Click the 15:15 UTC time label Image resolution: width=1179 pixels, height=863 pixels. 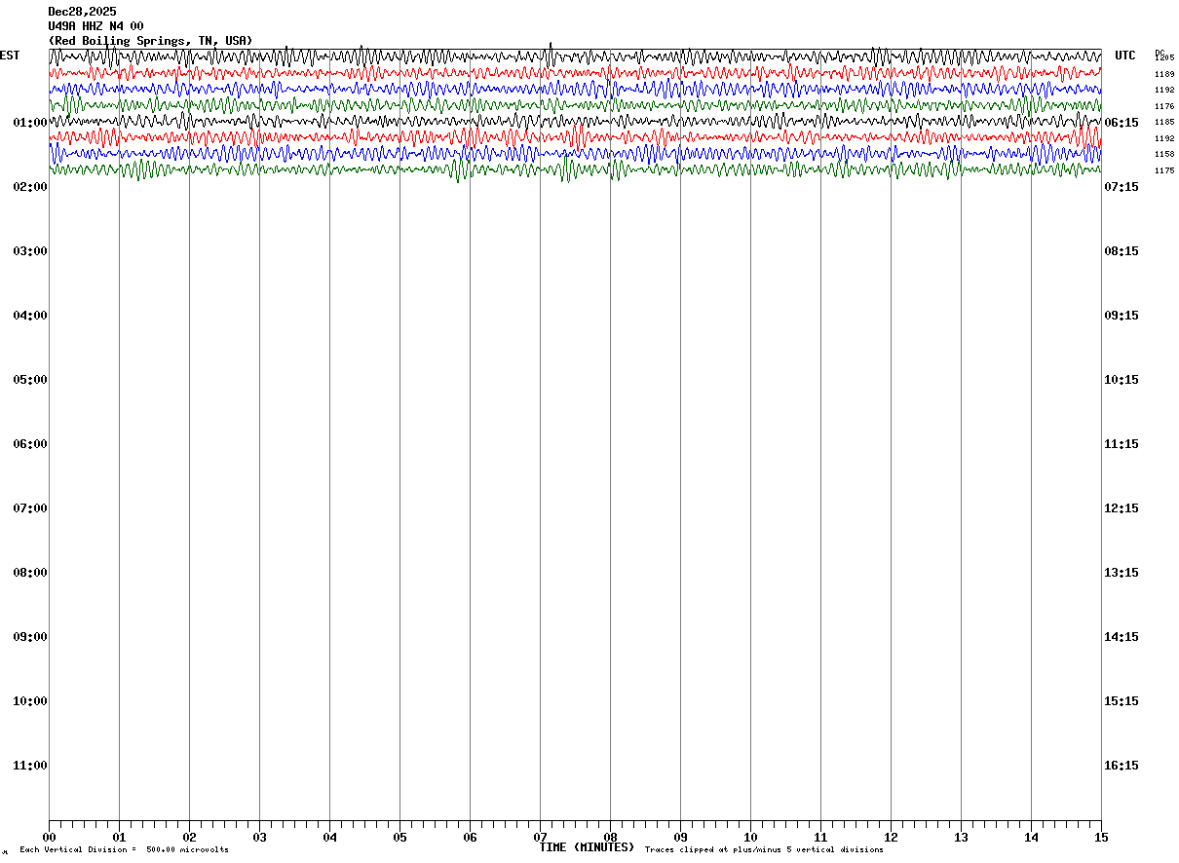(x=1122, y=701)
